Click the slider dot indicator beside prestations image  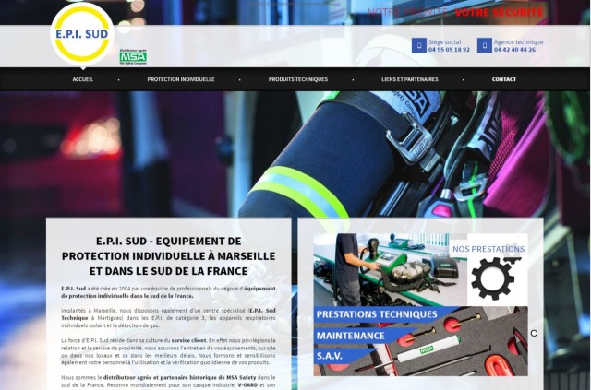coord(534,333)
